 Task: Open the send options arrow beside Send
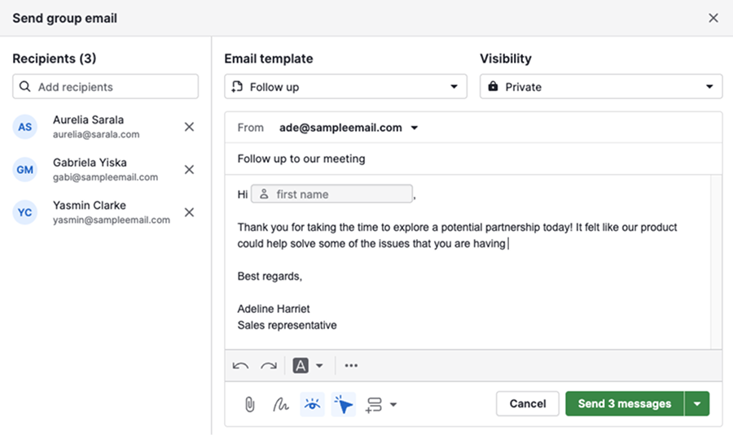pyautogui.click(x=696, y=404)
